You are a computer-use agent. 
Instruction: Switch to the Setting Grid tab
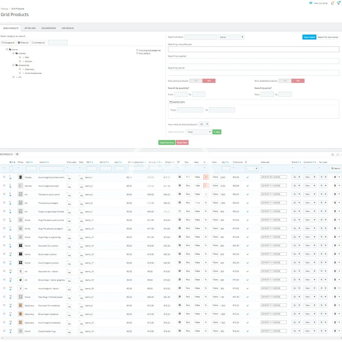point(30,28)
